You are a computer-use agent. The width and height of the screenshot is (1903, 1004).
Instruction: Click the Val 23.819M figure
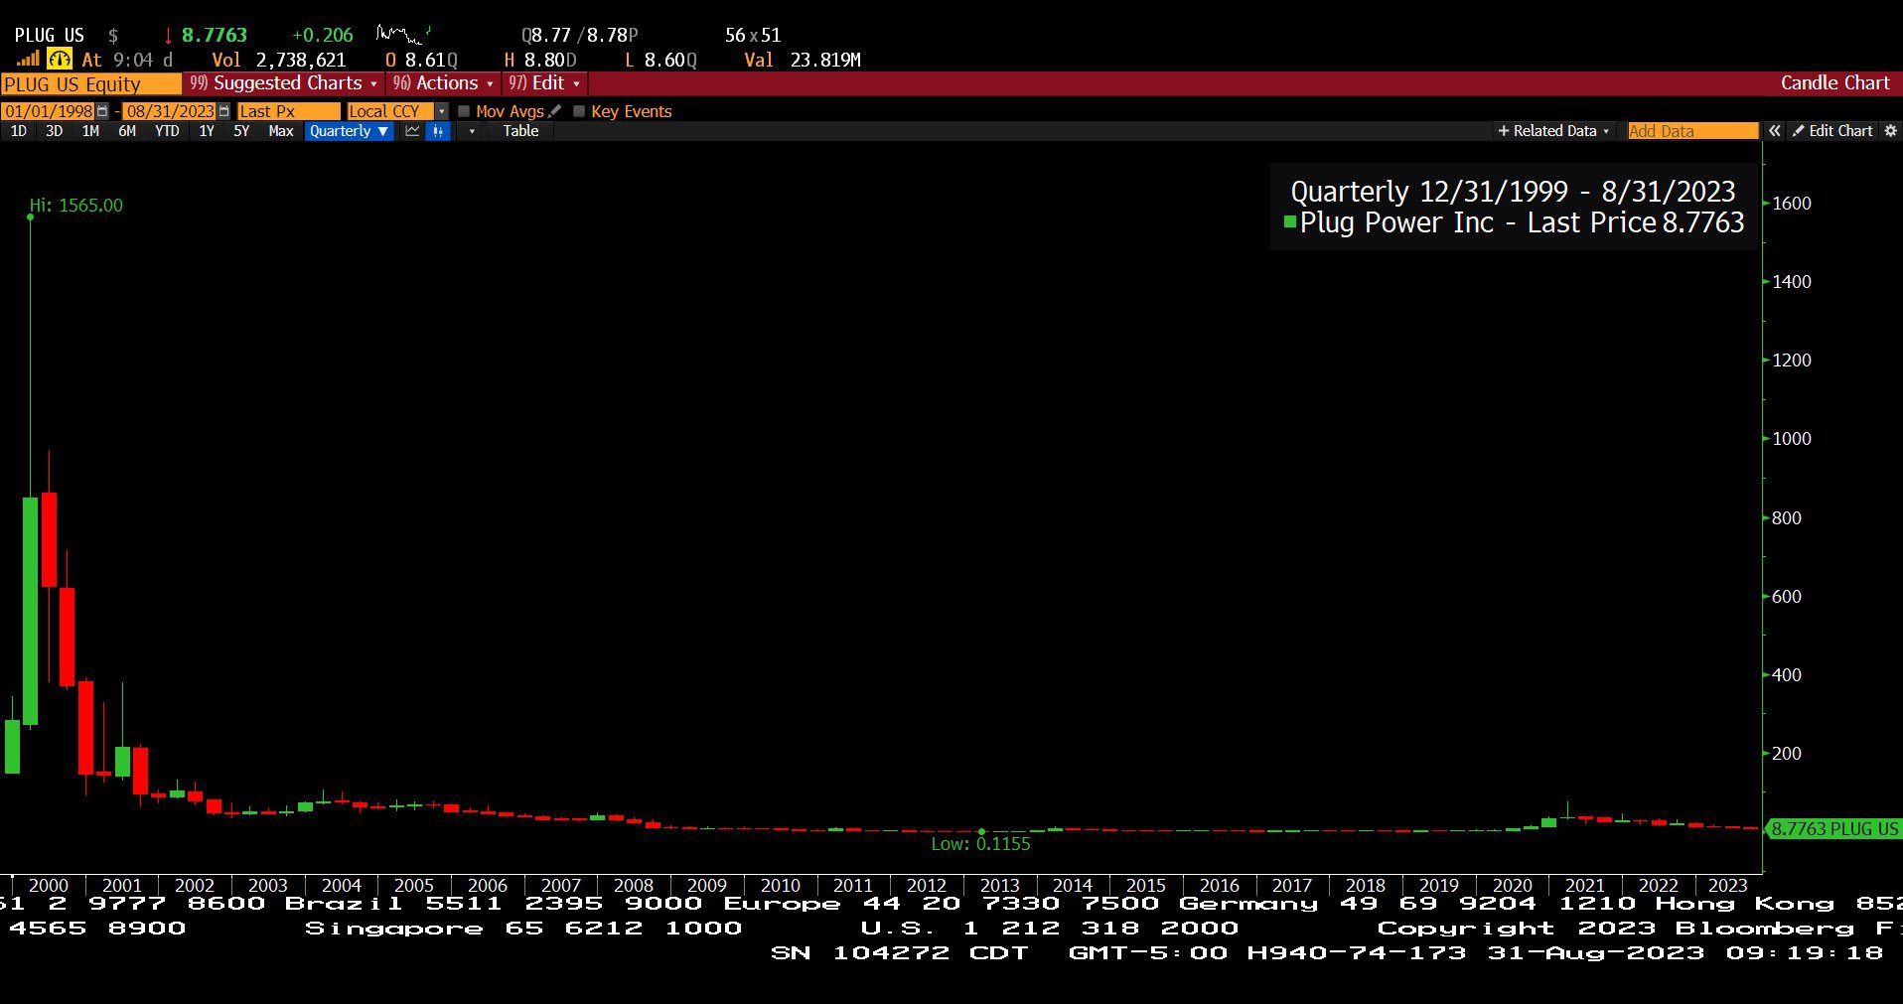coord(803,60)
